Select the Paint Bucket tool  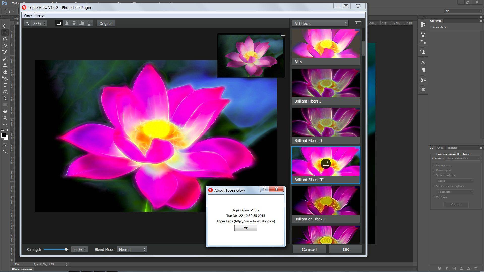point(5,78)
